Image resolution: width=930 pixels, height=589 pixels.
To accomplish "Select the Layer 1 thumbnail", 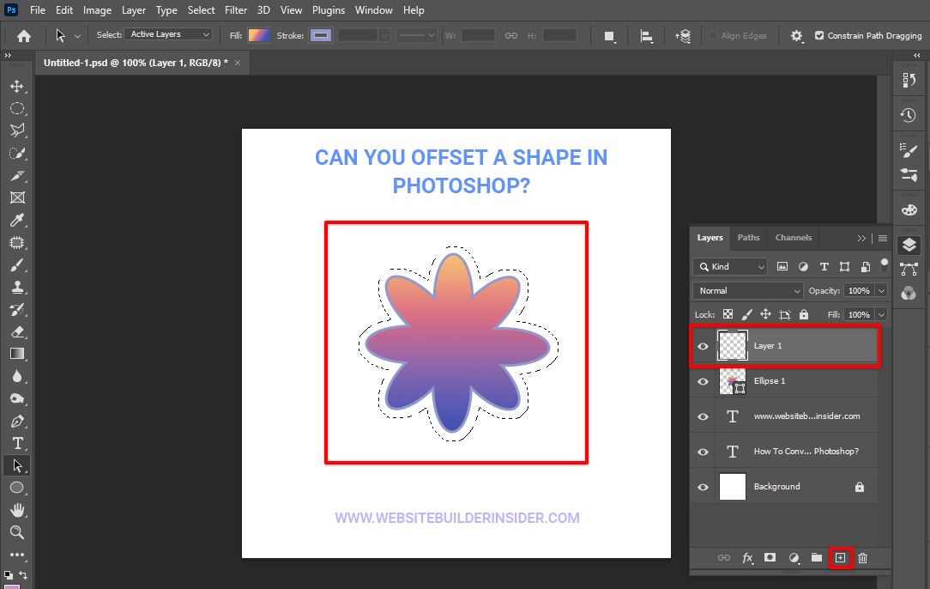I will click(x=732, y=346).
